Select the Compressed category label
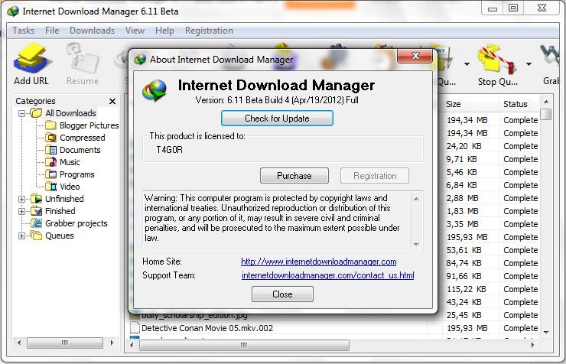Viewport: 566px width, 364px height. (x=83, y=138)
